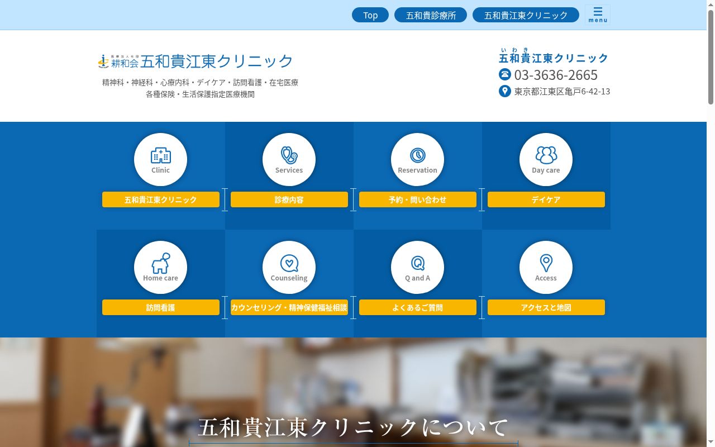Select the Day care people icon

(x=546, y=159)
